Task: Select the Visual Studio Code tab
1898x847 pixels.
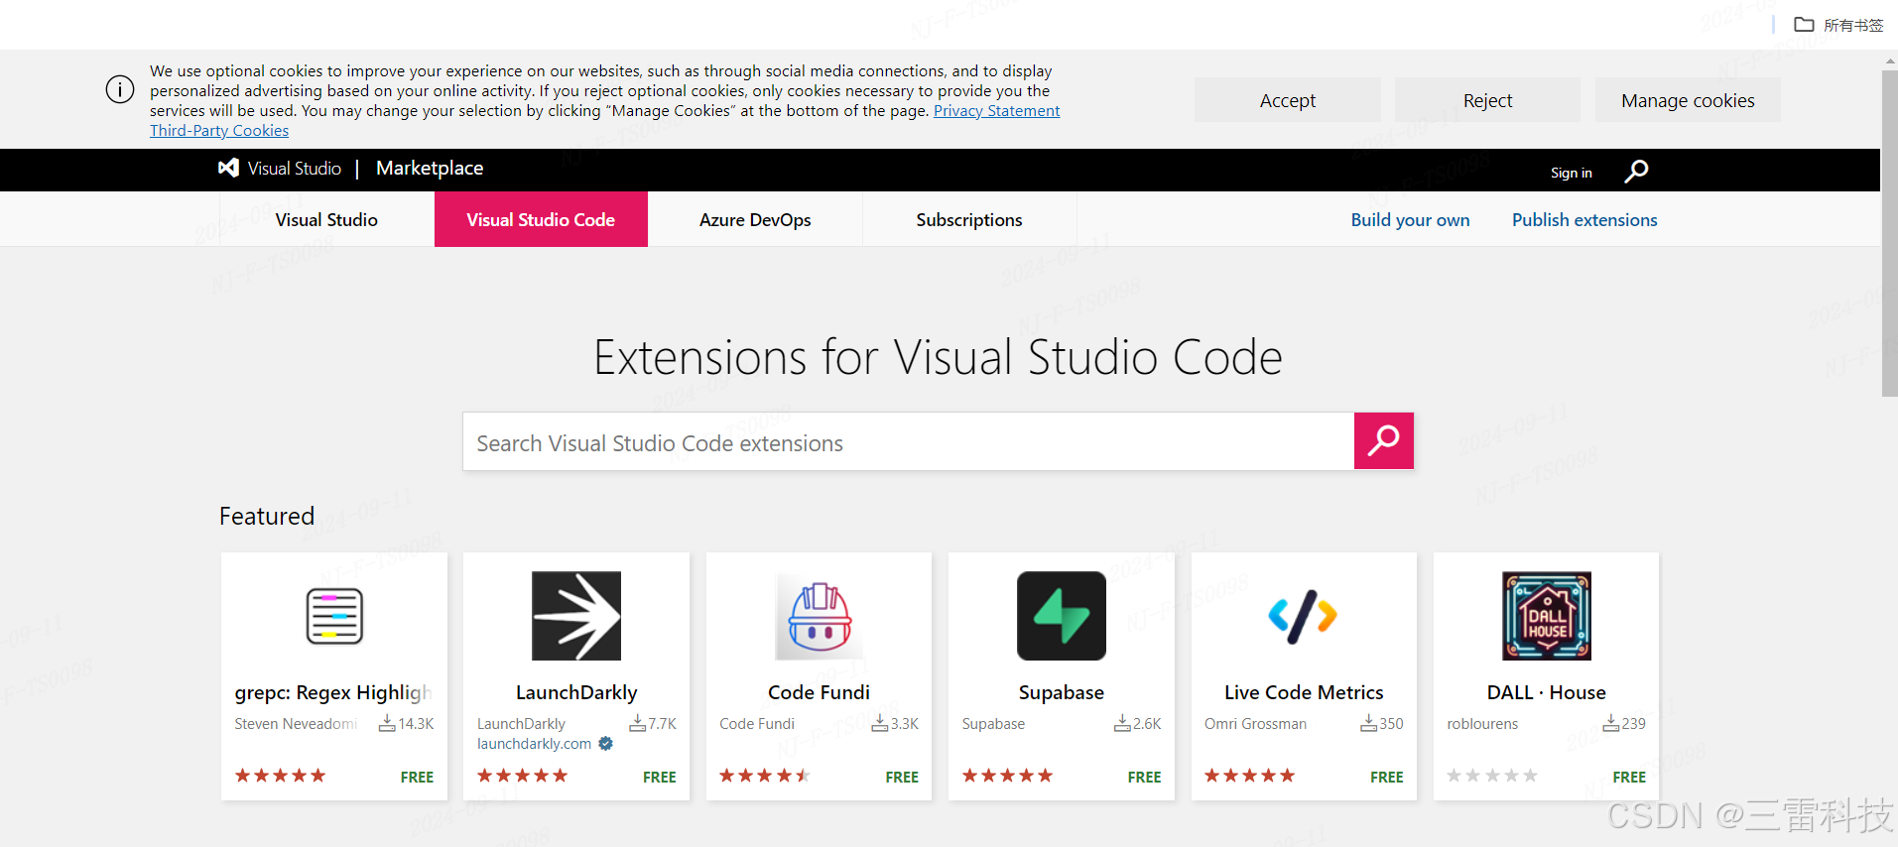Action: 541,219
